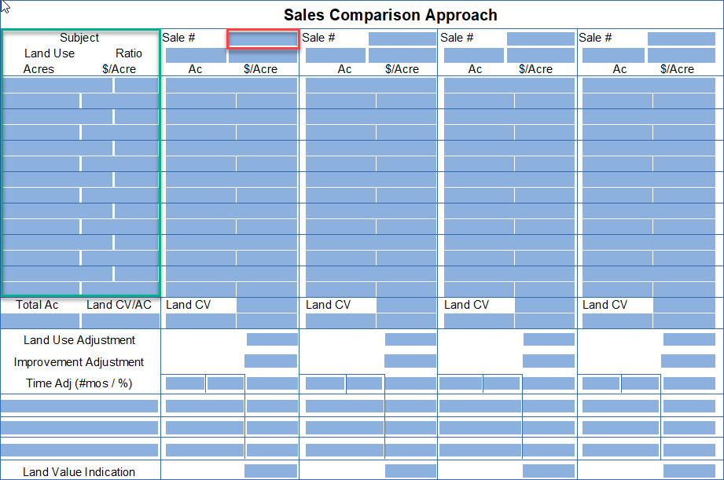Select the third sale's Sale # input
Screen dimensions: 724x480
pos(540,38)
